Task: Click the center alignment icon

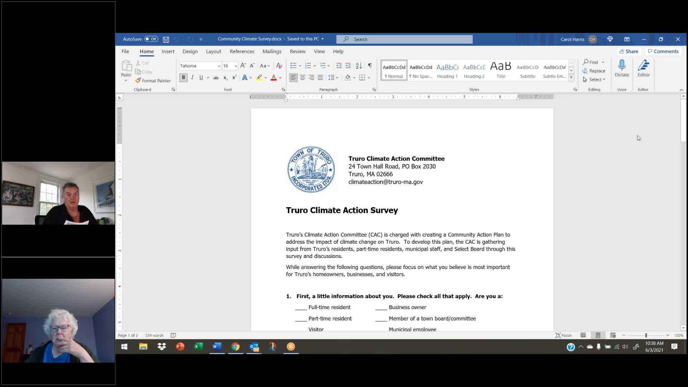Action: pos(302,78)
